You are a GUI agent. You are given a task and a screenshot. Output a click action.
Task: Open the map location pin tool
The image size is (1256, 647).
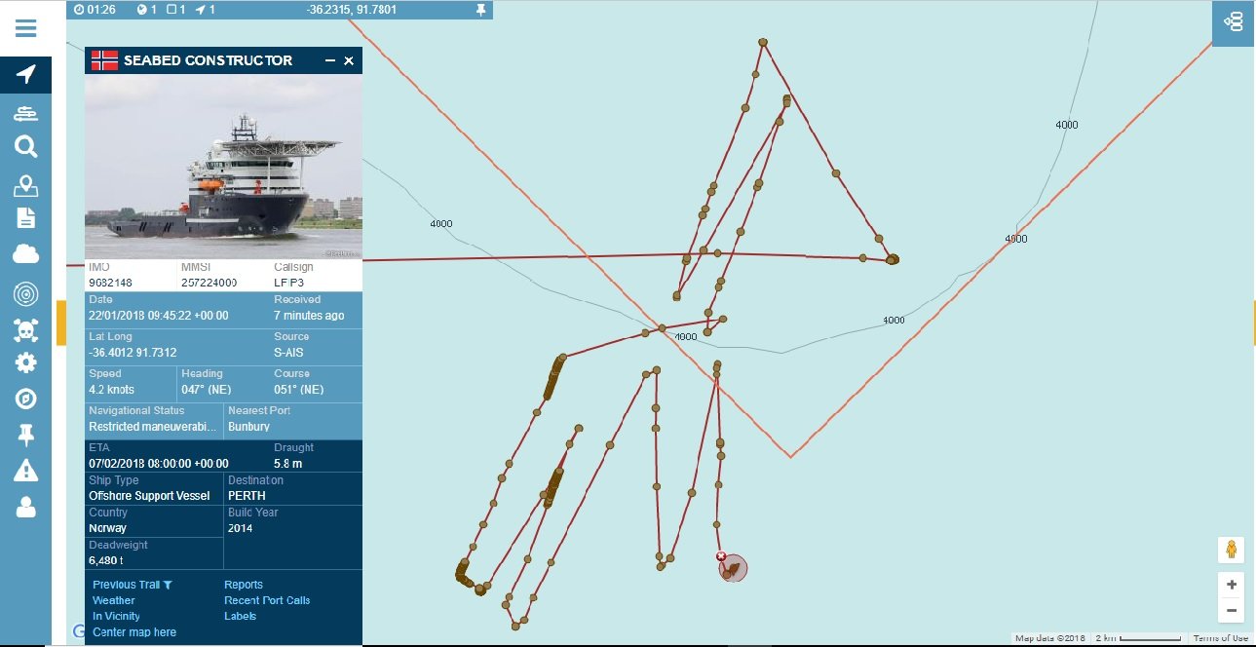[25, 185]
